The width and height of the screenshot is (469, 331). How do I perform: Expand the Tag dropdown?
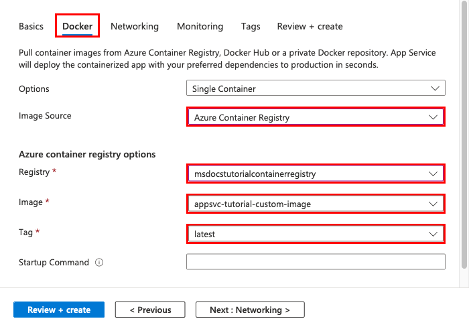pyautogui.click(x=432, y=234)
